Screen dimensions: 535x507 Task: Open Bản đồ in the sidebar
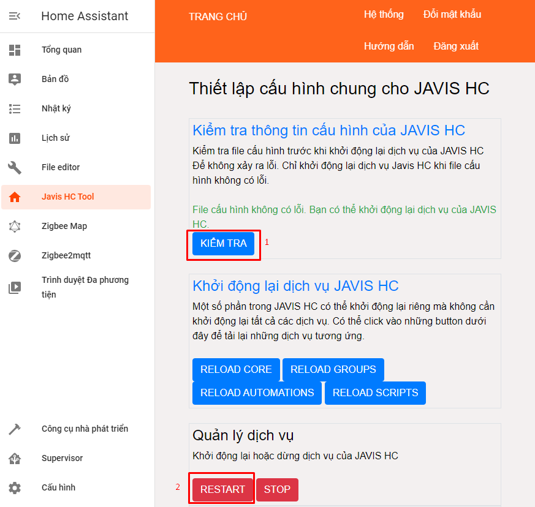pyautogui.click(x=76, y=79)
